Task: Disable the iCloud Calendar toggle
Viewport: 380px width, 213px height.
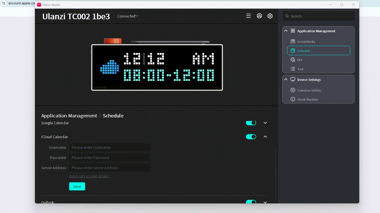Action: point(251,137)
